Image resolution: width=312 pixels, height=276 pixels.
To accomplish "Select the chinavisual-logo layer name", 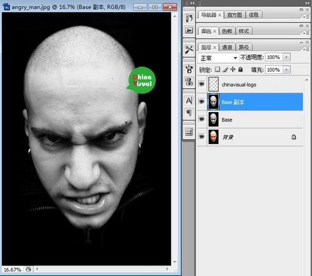I will [239, 85].
